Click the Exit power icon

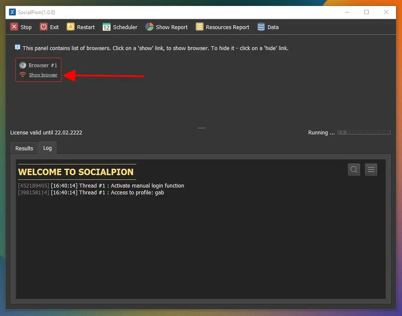click(44, 27)
